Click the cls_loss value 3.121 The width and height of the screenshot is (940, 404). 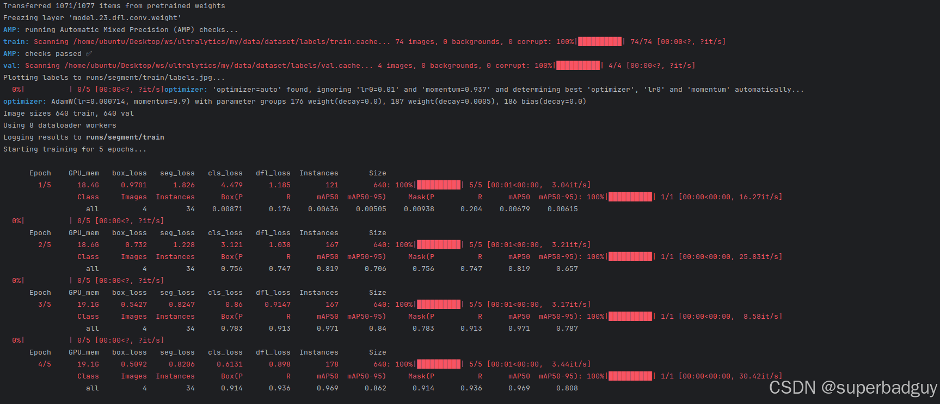[x=232, y=245]
